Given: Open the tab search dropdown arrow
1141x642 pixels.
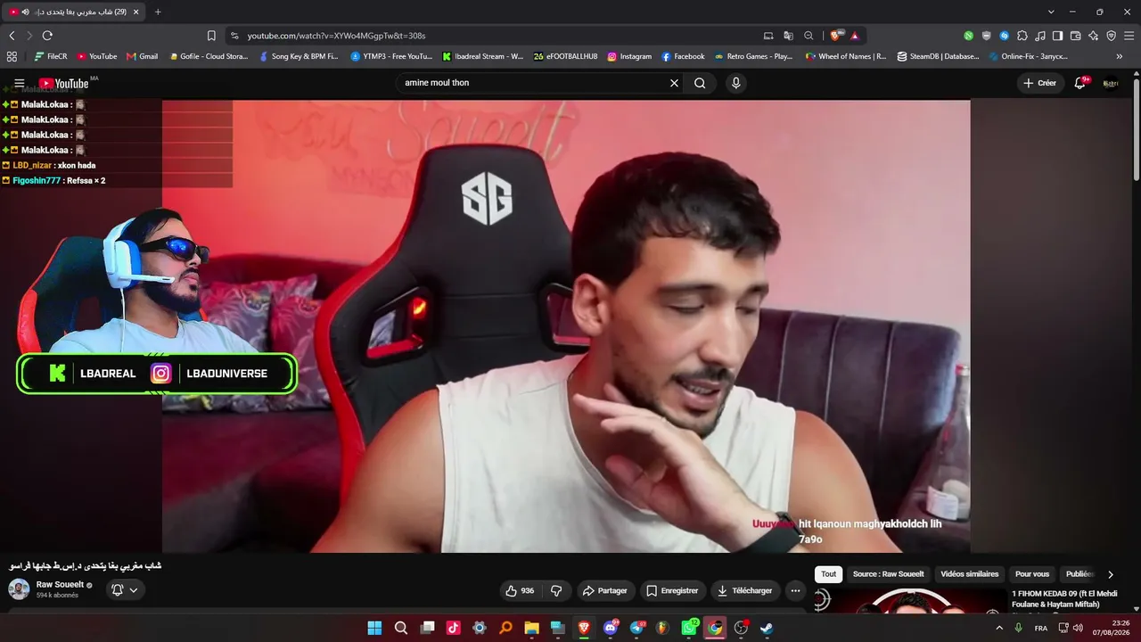Looking at the screenshot, I should 1051,12.
